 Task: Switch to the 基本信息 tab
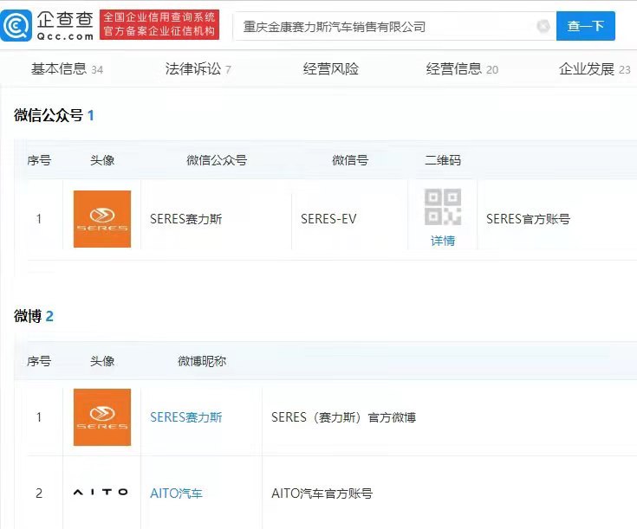[x=67, y=69]
